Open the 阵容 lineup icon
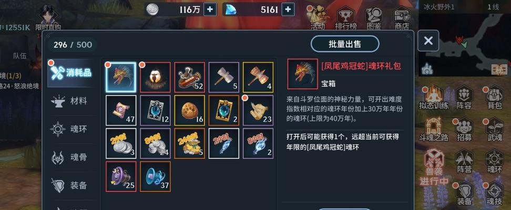Image resolution: width=511 pixels, height=210 pixels. 464,98
